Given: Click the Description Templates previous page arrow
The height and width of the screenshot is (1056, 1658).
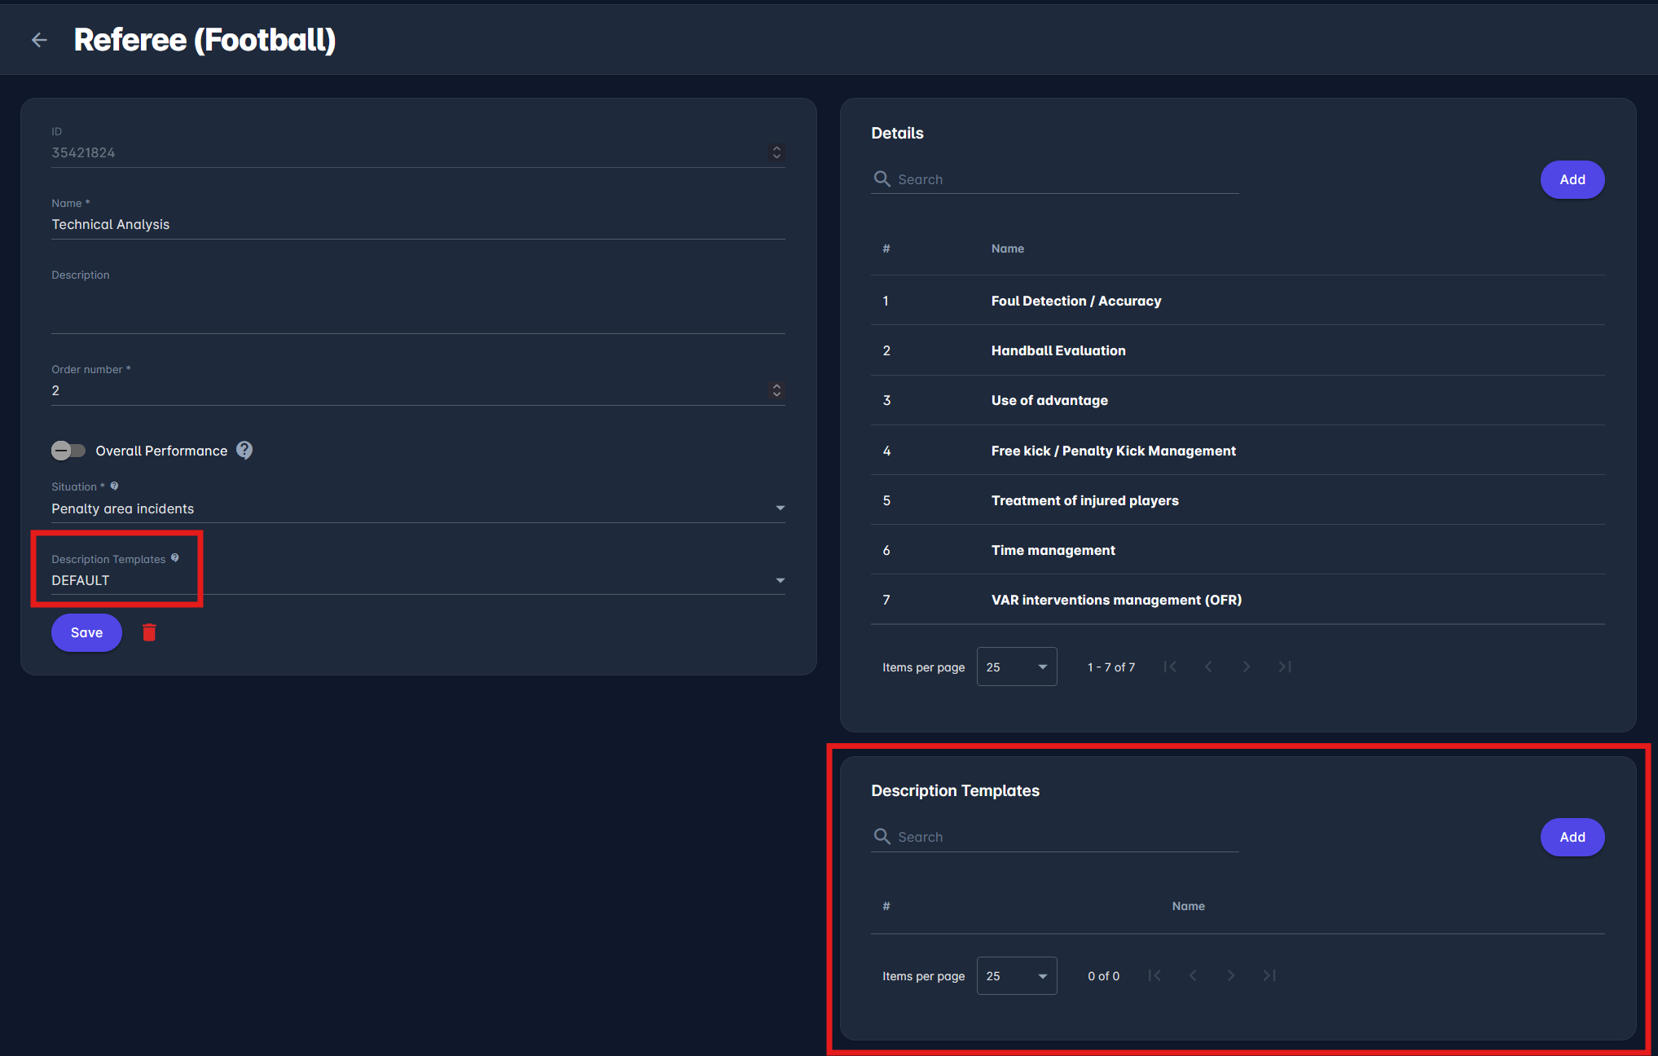Looking at the screenshot, I should [1193, 975].
